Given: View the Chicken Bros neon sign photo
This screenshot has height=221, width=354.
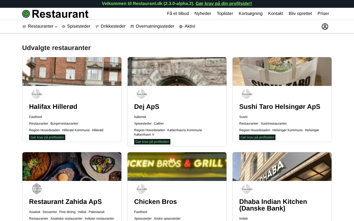Looking at the screenshot, I should tap(177, 167).
